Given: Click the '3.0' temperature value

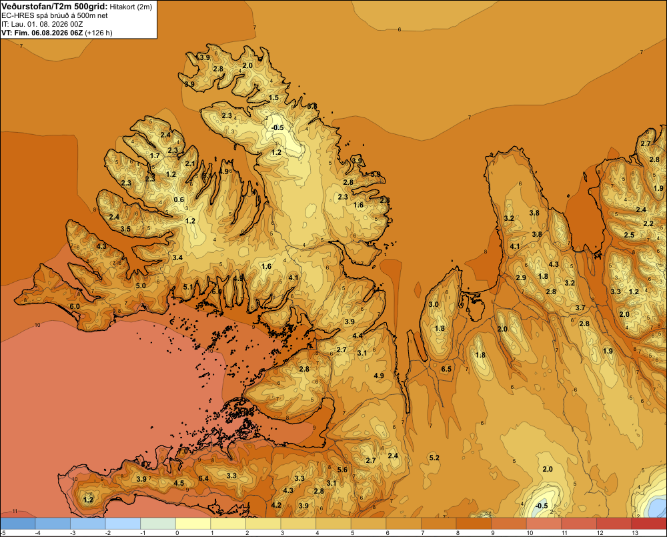Looking at the screenshot, I should (434, 304).
